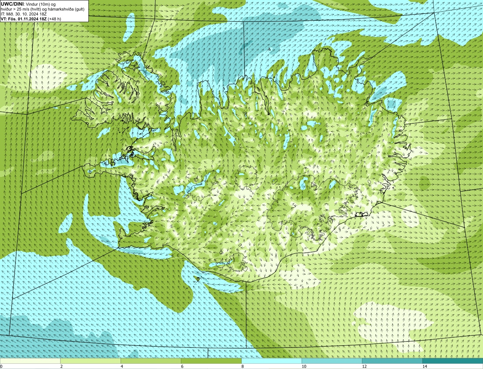The image size is (483, 369).
Task: Click the "12" scale label
Action: tap(364, 366)
